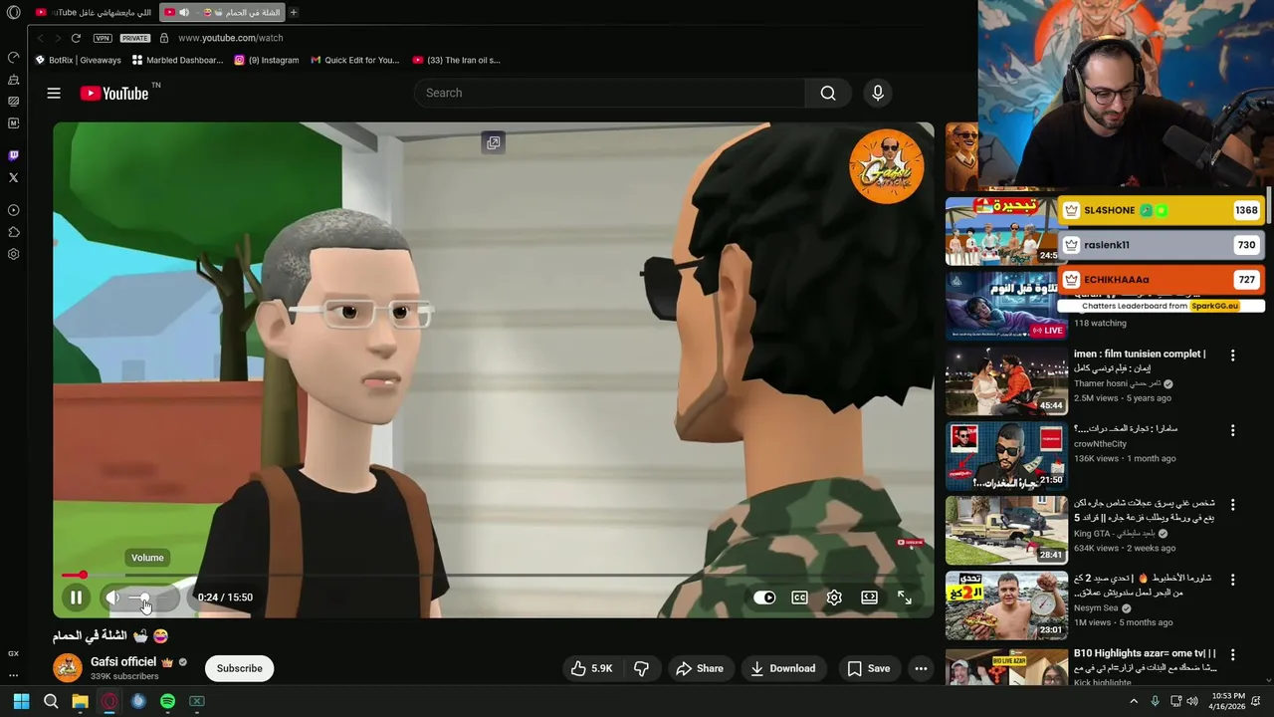Open Opera sidebar settings gear

pos(13,254)
